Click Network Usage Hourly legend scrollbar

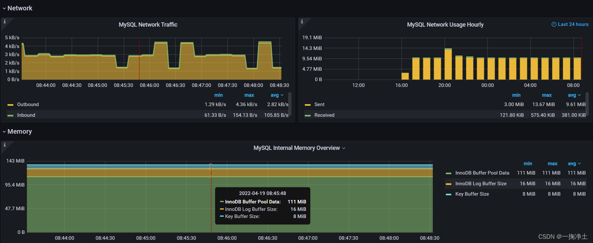pyautogui.click(x=587, y=104)
